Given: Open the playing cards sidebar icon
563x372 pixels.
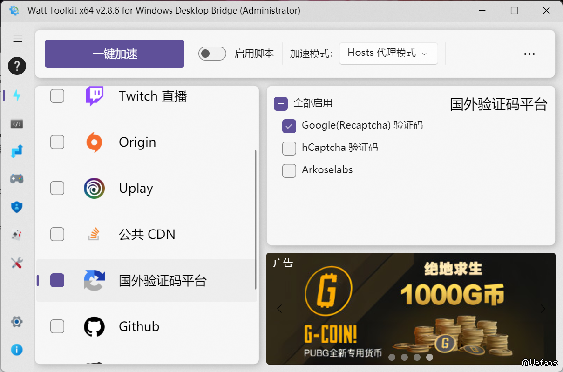Looking at the screenshot, I should pyautogui.click(x=17, y=235).
